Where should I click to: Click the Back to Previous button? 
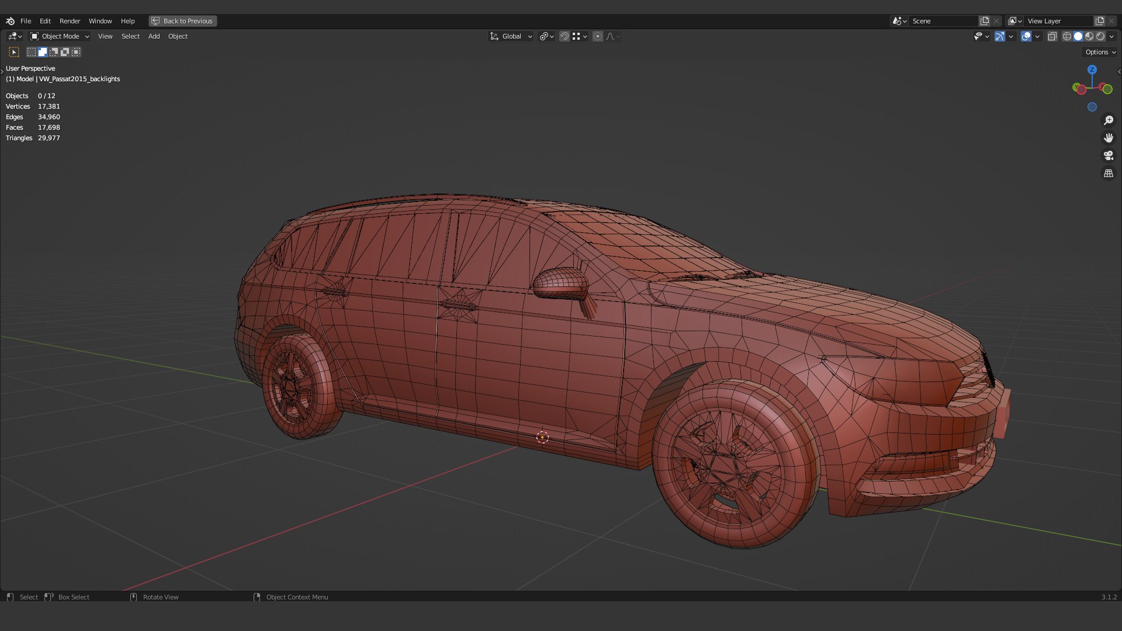[x=182, y=21]
